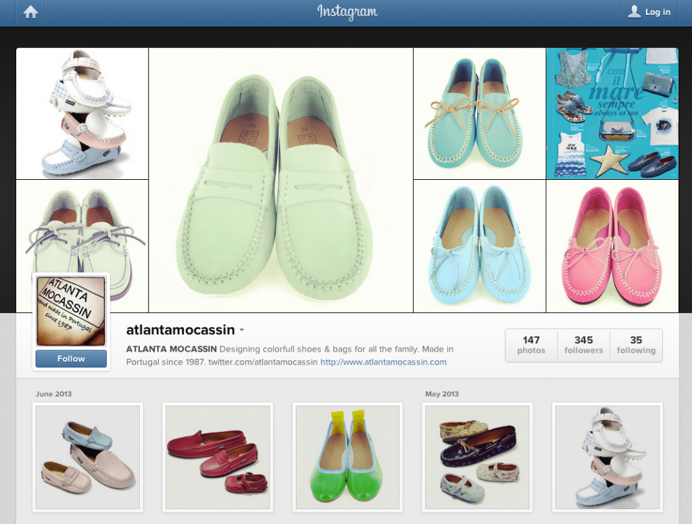Open June photo of red loafers
The image size is (692, 524).
tap(218, 457)
